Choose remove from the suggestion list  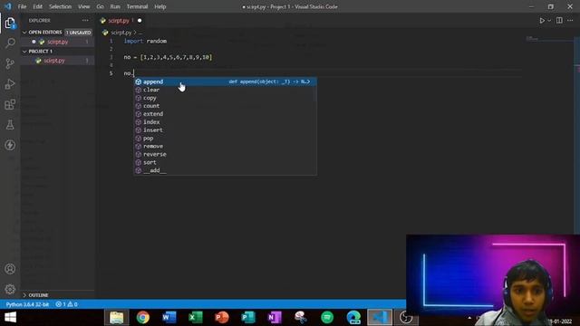[x=225, y=146]
